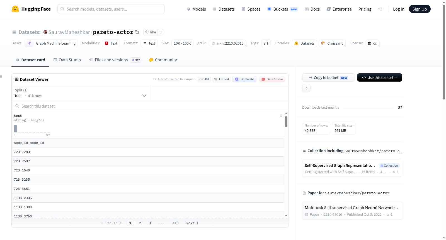Click Next page in pagination
446x240 pixels.
coord(192,223)
